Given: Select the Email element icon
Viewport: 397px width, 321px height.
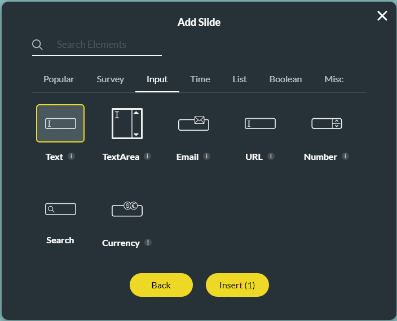Looking at the screenshot, I should tap(193, 123).
